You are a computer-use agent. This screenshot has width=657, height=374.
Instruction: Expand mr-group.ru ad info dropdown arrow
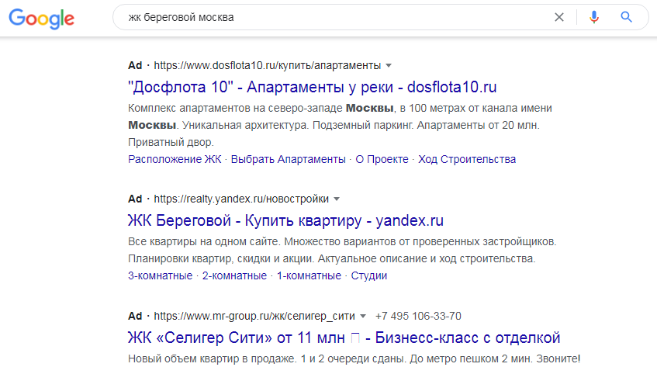click(362, 317)
